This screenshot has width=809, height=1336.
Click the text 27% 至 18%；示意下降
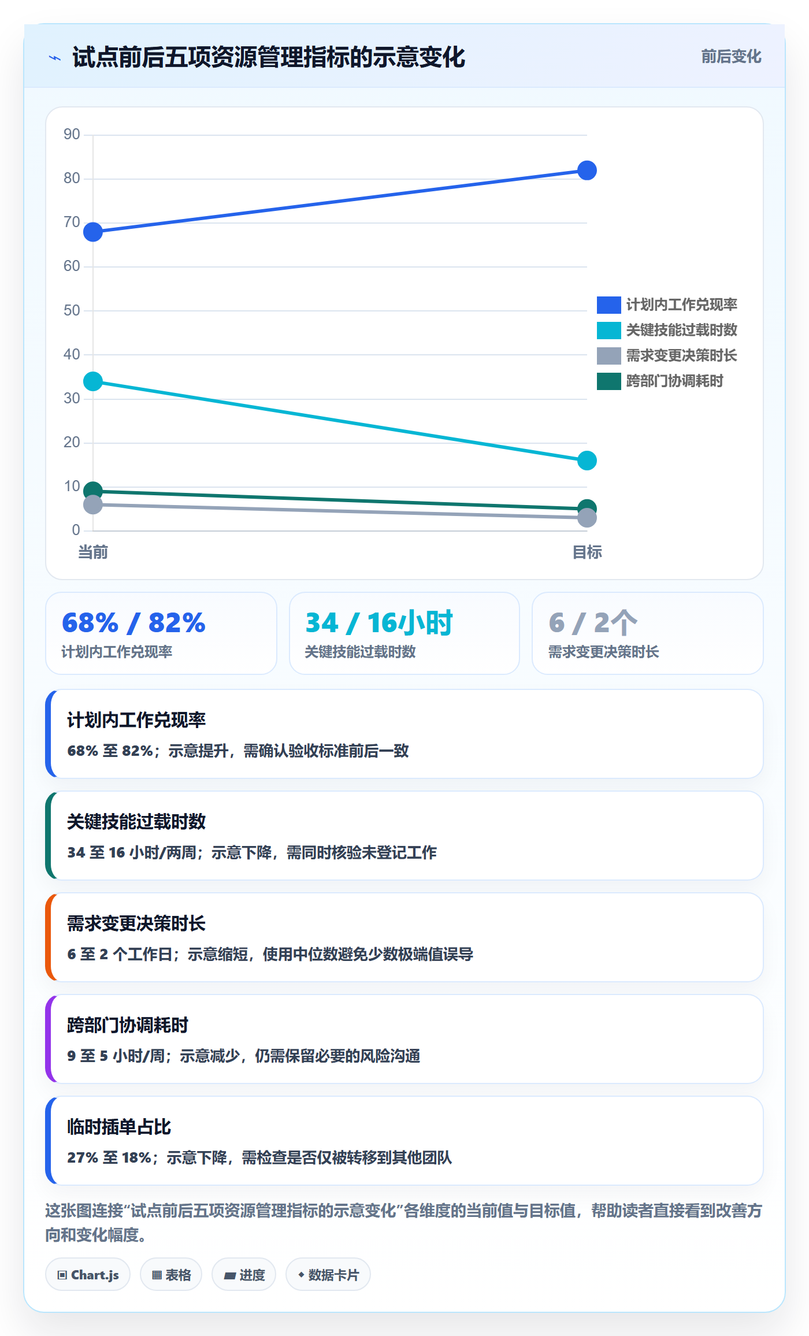click(x=147, y=1157)
